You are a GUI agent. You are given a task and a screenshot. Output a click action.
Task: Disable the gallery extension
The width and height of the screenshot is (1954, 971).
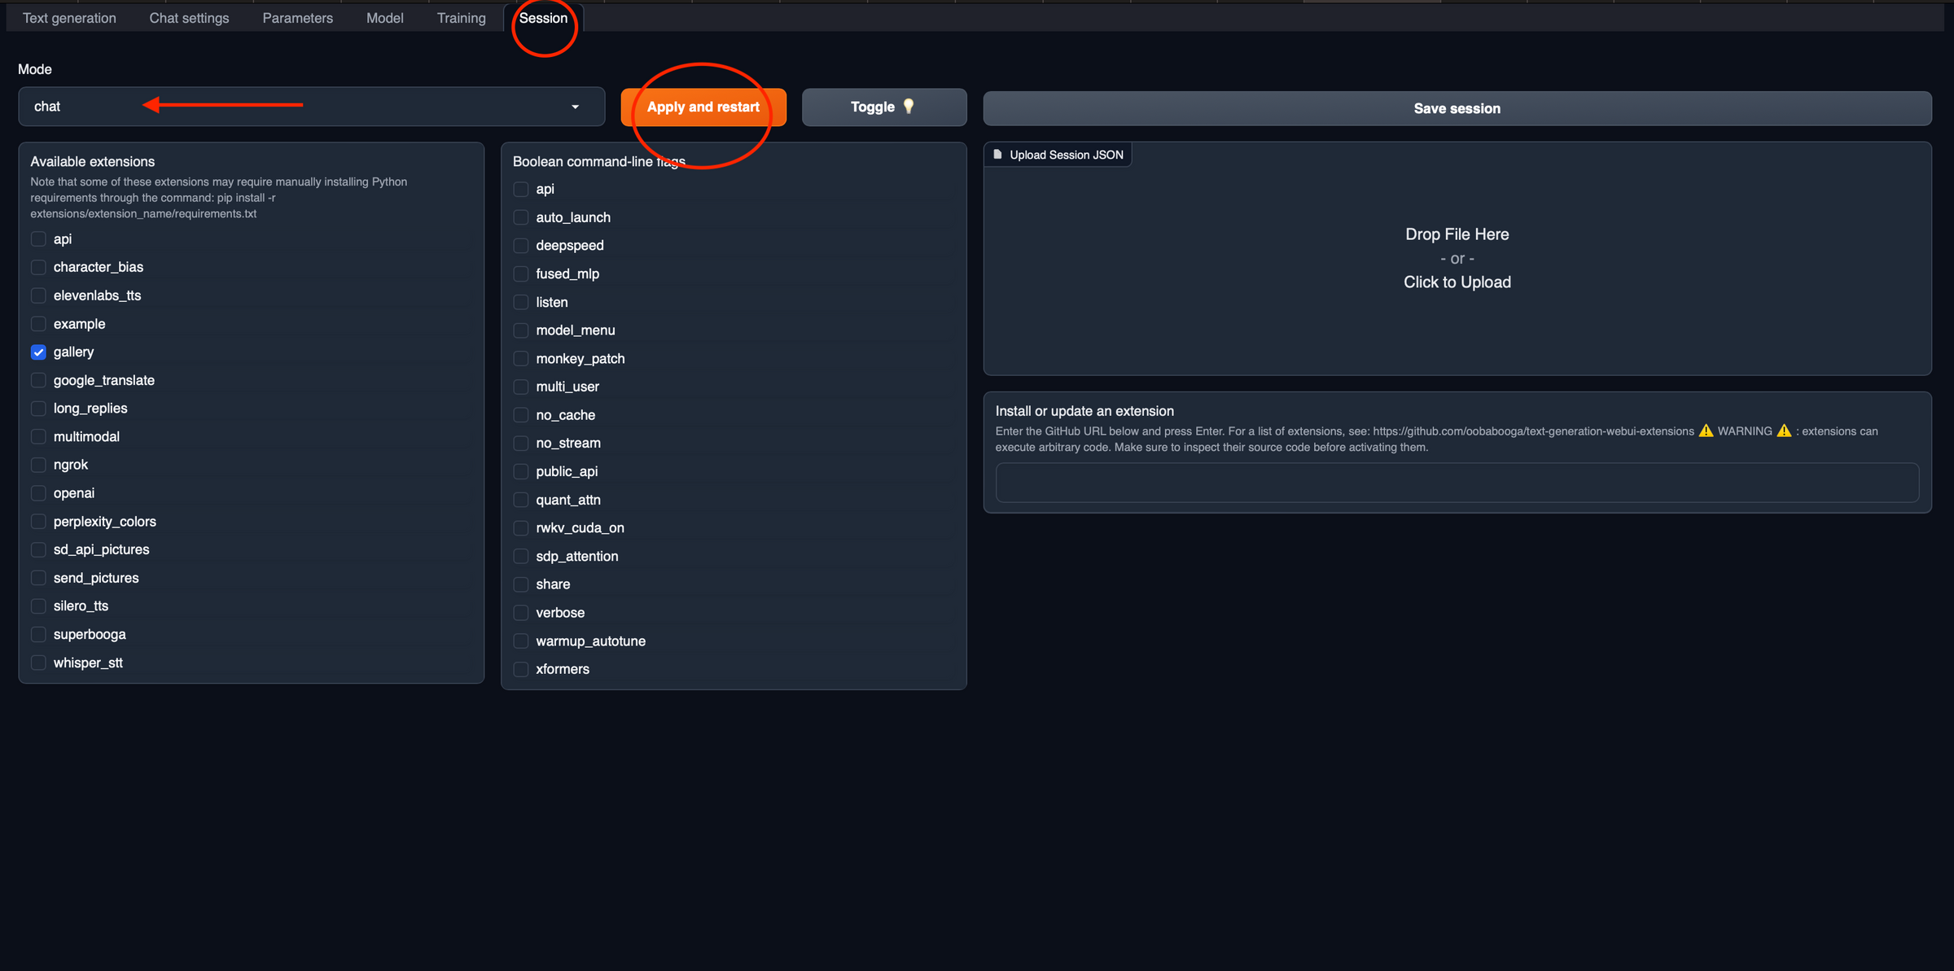pos(38,352)
